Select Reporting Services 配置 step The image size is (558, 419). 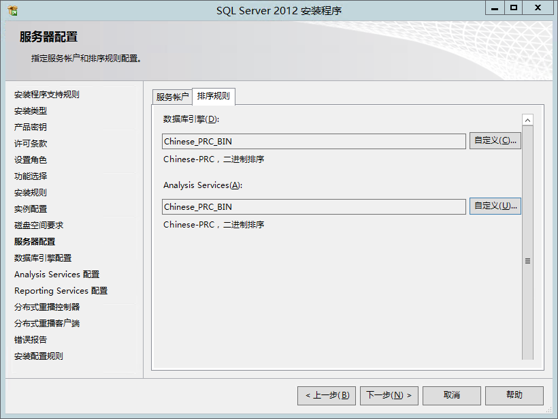point(61,291)
